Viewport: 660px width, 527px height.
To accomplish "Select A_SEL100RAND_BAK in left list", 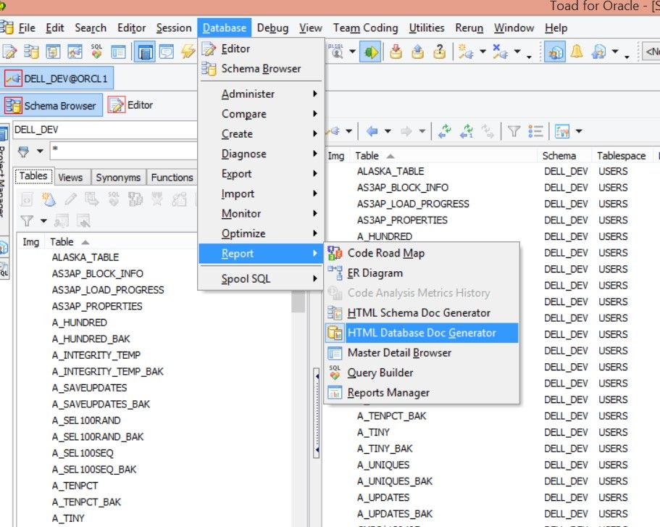I will (x=98, y=437).
